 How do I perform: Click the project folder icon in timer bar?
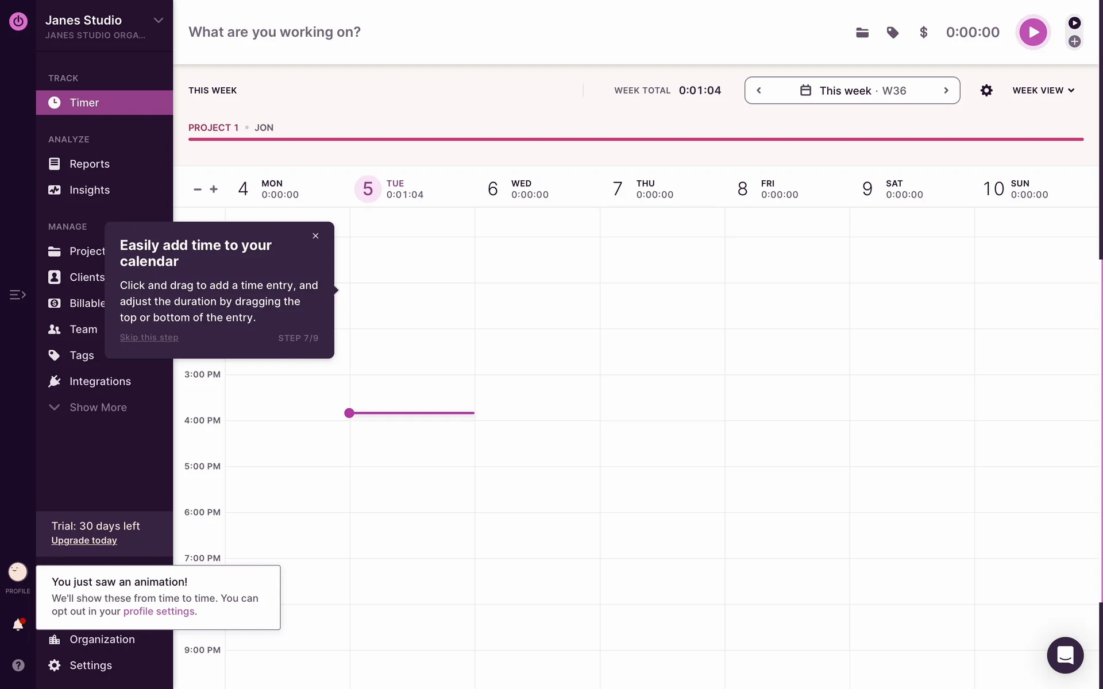[x=862, y=33]
